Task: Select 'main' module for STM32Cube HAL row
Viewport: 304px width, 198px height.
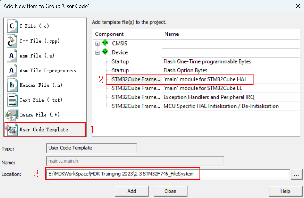Action: 205,79
